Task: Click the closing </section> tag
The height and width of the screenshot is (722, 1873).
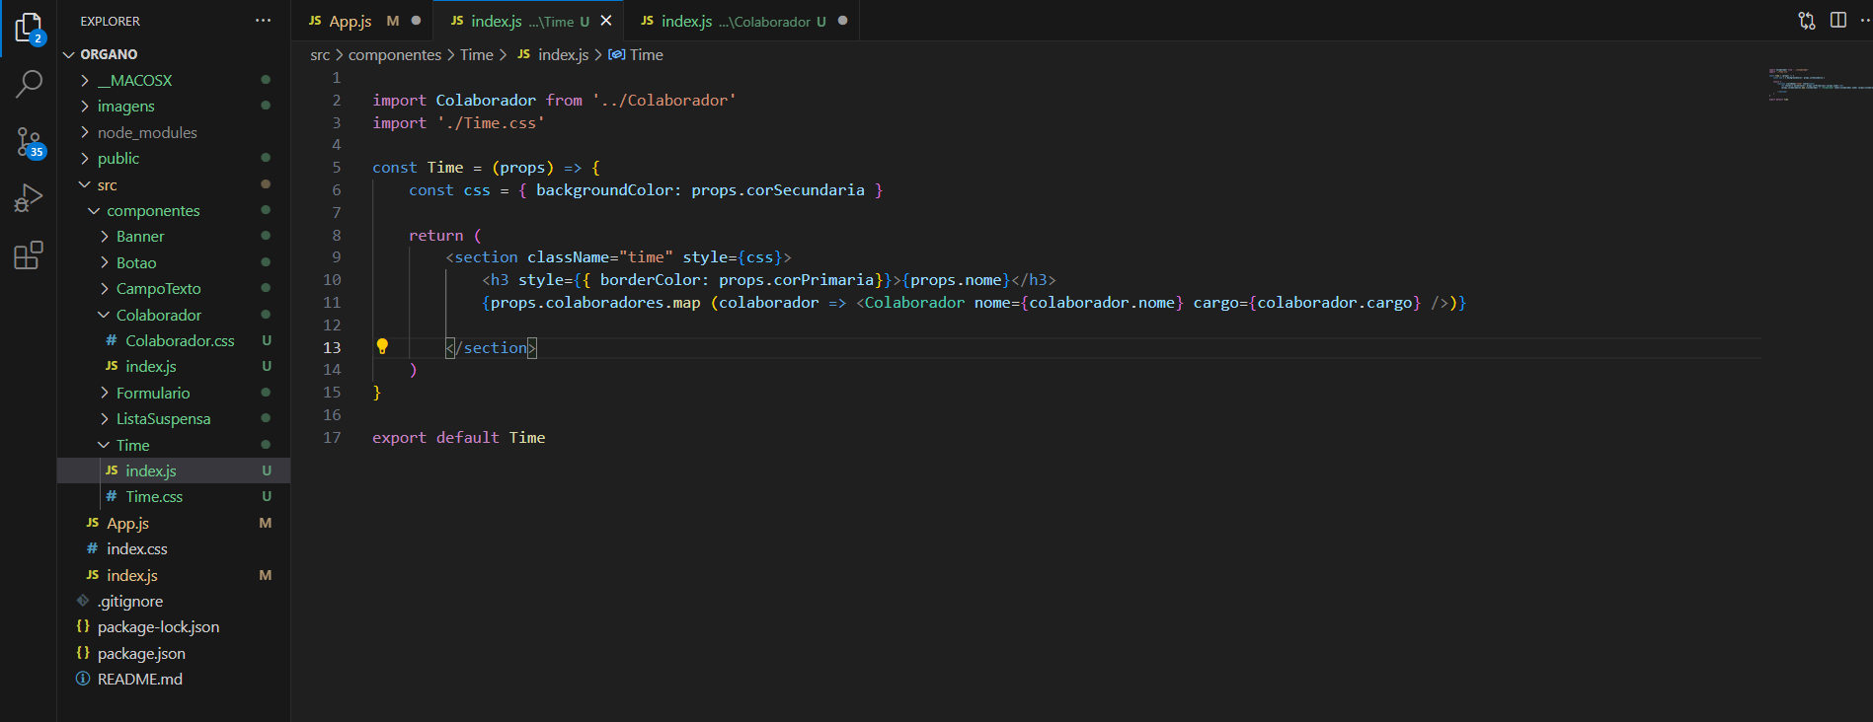Action: coord(491,347)
